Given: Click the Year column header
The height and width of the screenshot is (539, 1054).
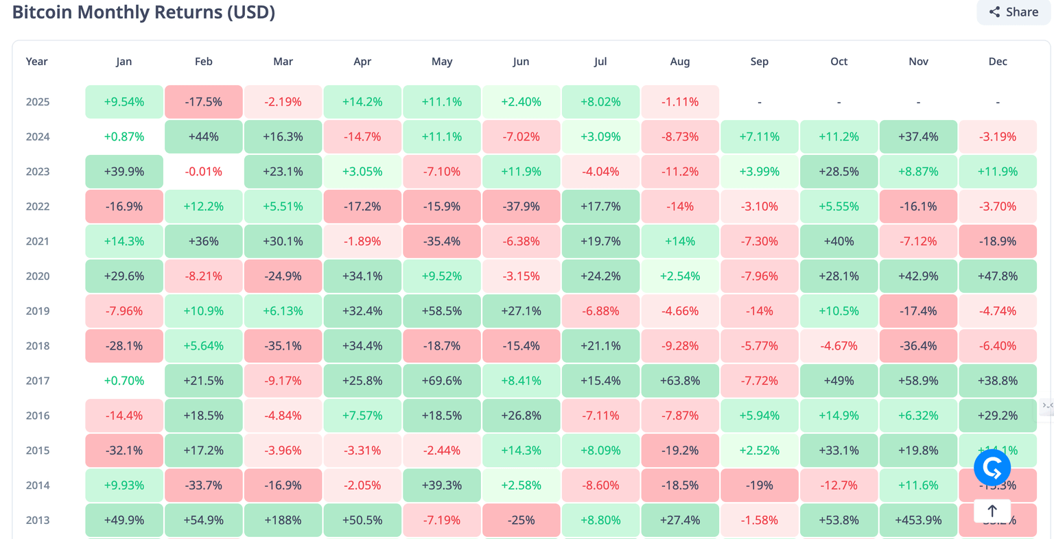Looking at the screenshot, I should (x=36, y=62).
